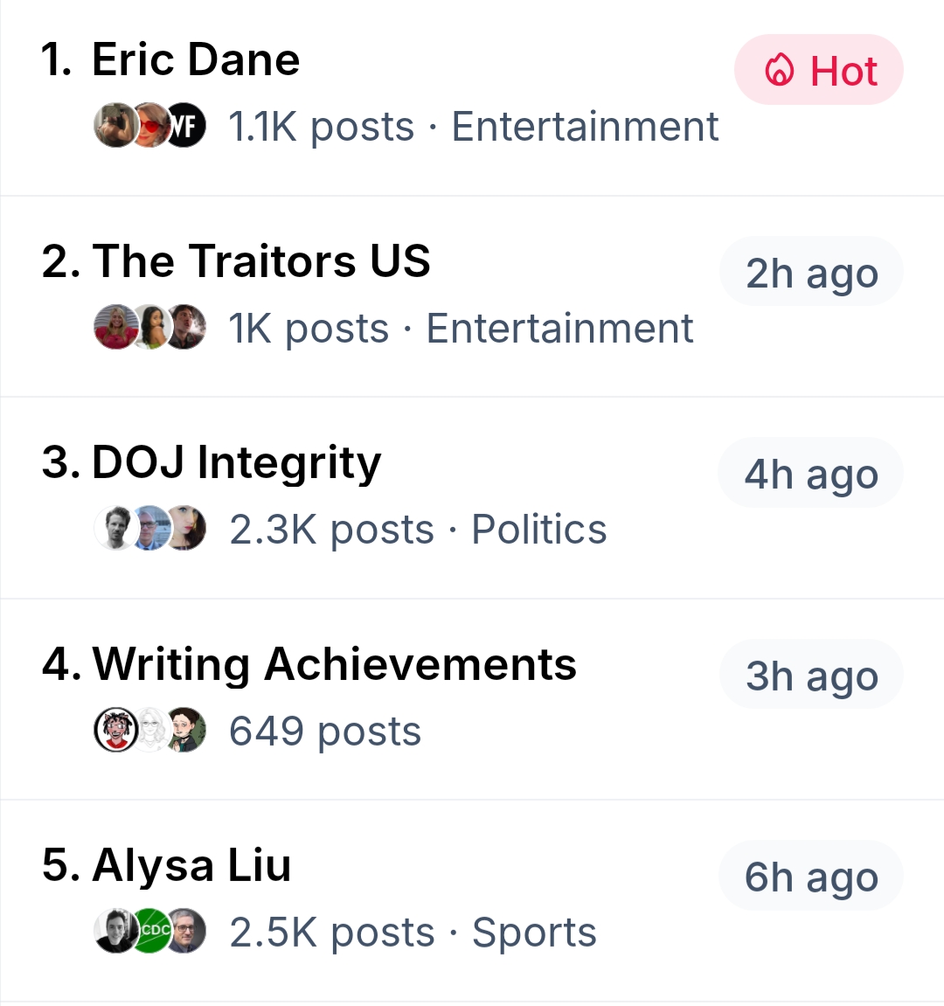Open the Eric Dane trending topic
This screenshot has width=944, height=1006.
[196, 60]
